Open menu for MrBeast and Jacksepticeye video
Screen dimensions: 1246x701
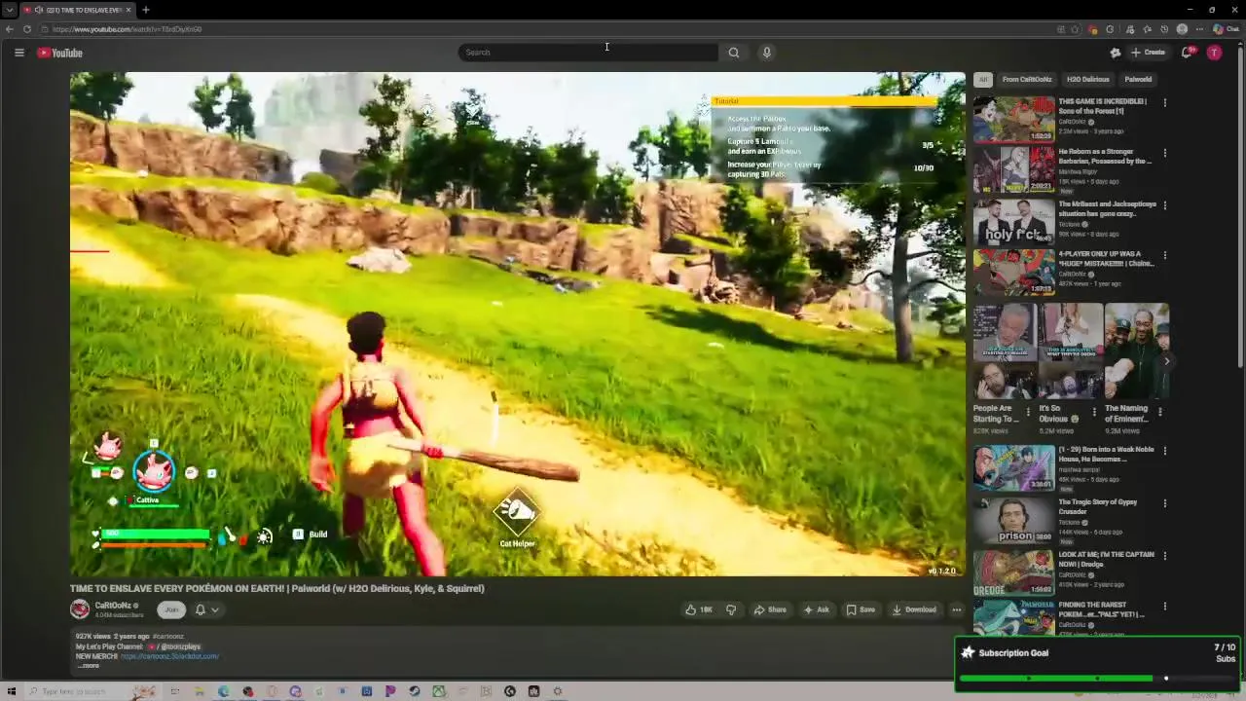pyautogui.click(x=1164, y=205)
